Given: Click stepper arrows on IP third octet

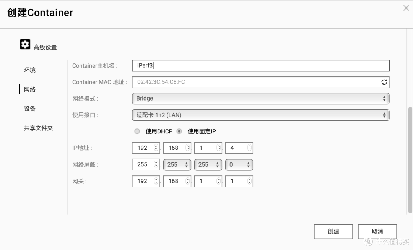Looking at the screenshot, I should 218,148.
